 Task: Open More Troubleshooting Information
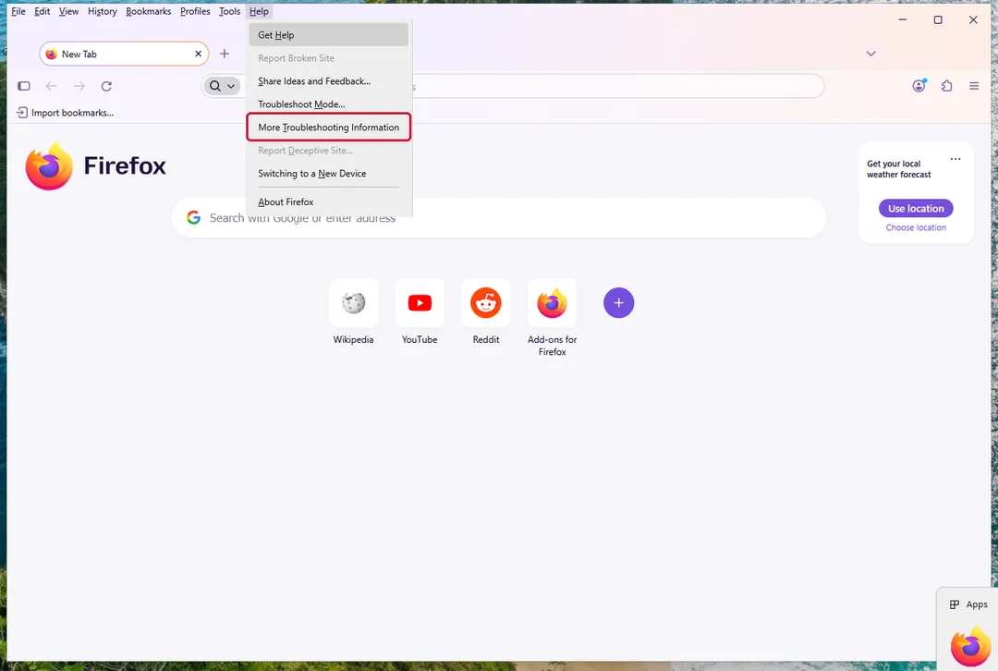click(x=328, y=128)
